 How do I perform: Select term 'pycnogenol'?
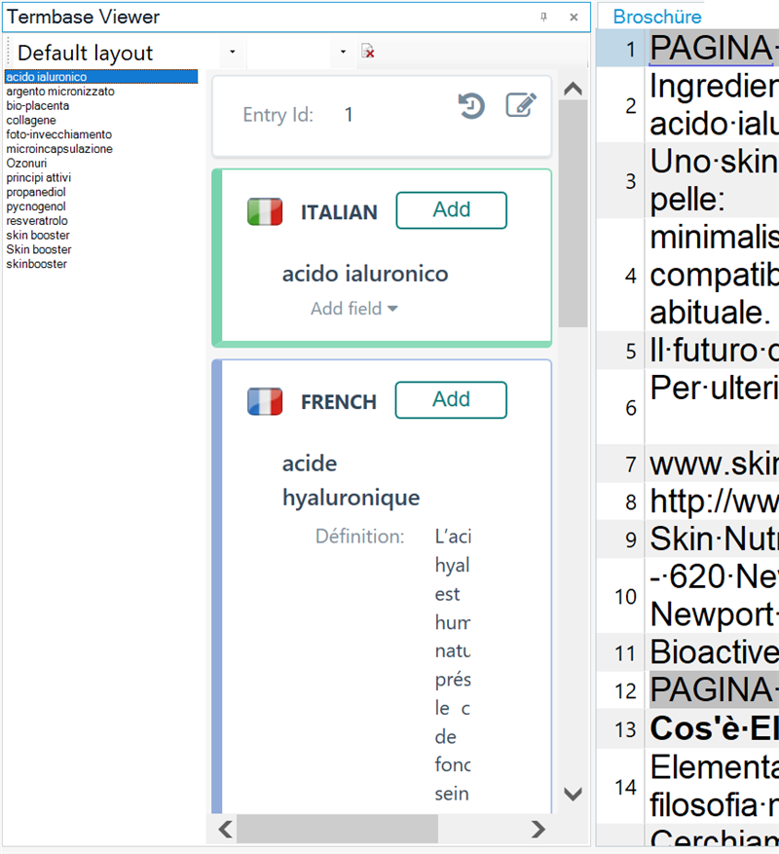click(x=36, y=206)
